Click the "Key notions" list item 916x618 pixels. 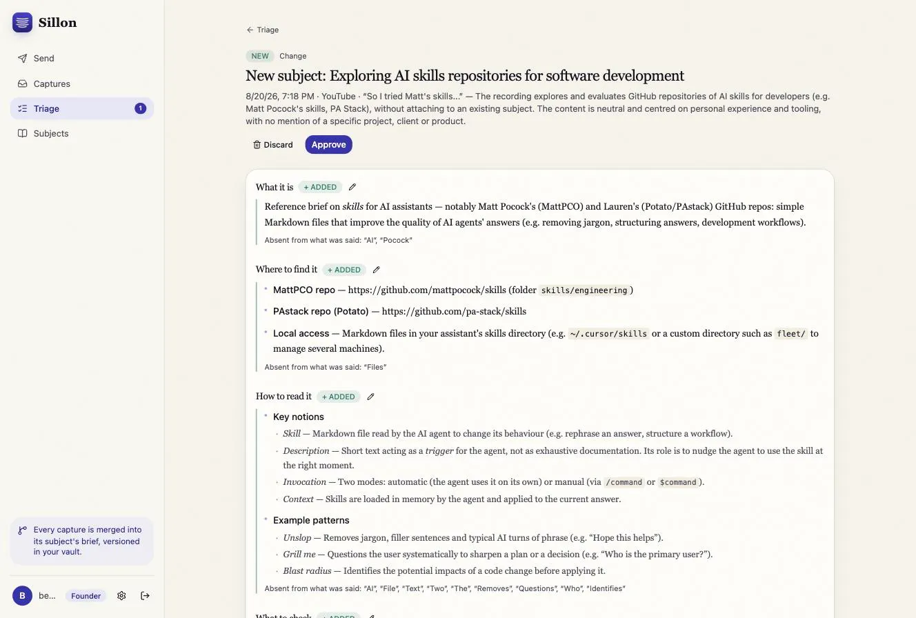[x=299, y=417]
